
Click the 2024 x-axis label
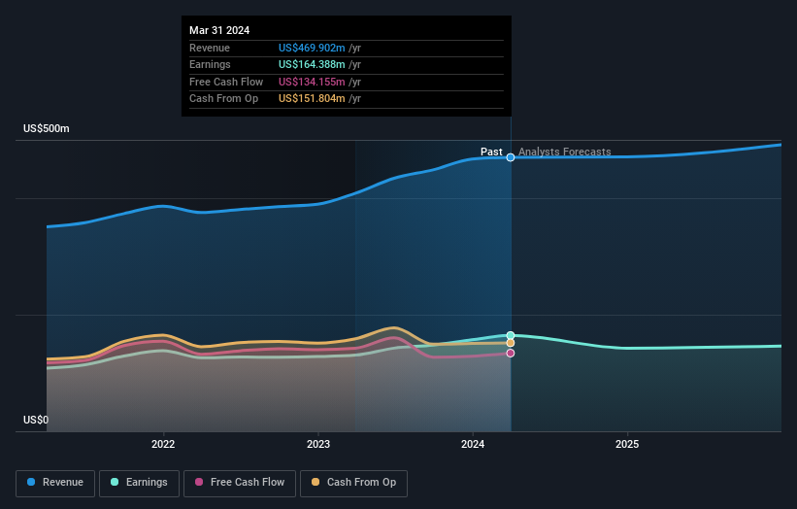pyautogui.click(x=473, y=445)
